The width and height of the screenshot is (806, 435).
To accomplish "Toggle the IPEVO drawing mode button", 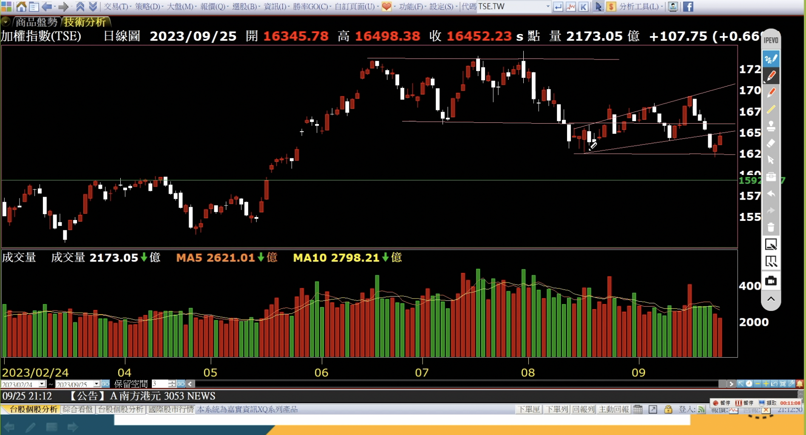I will tap(771, 59).
